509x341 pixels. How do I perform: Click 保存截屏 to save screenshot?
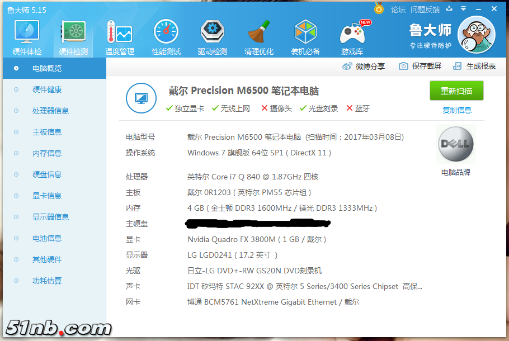tap(420, 66)
